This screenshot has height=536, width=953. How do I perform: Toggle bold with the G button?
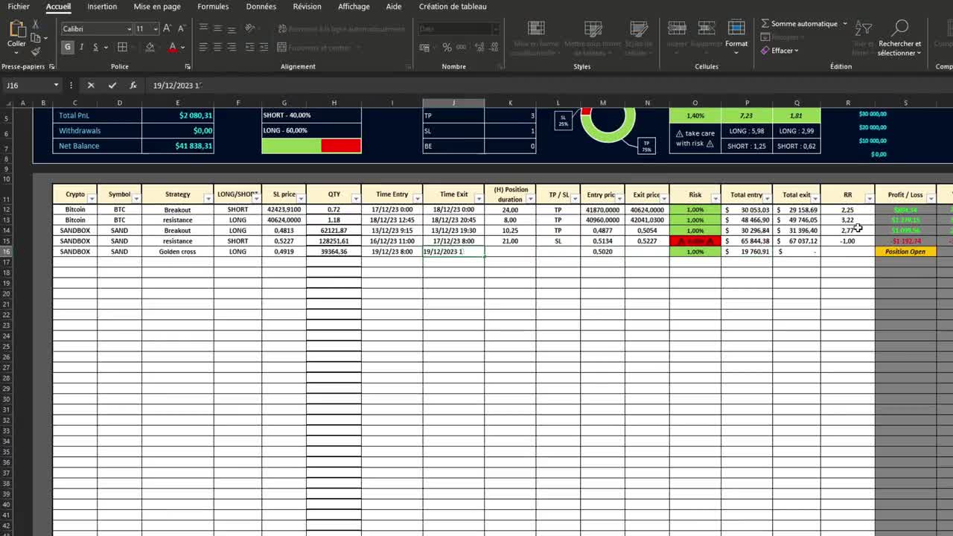(67, 46)
